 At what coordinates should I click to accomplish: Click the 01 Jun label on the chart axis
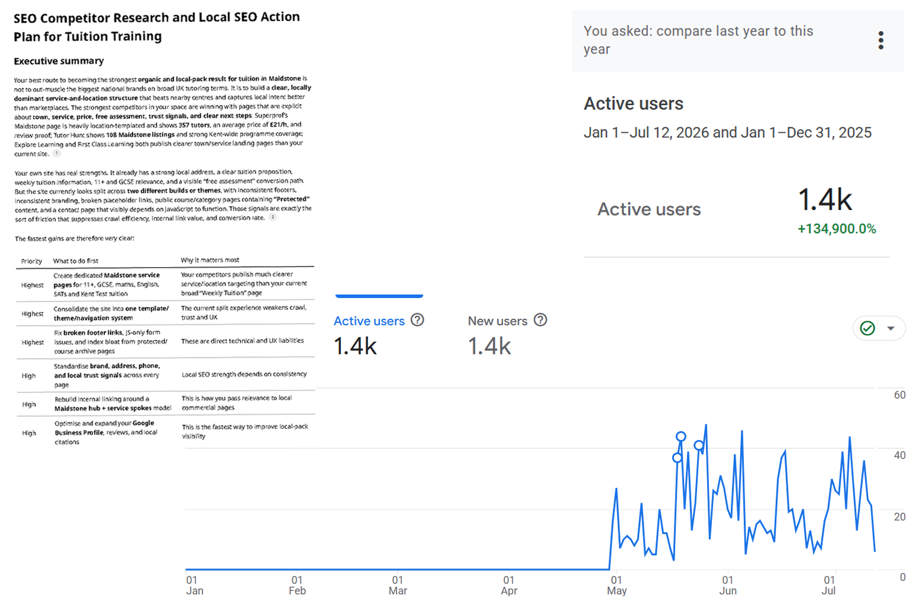tap(728, 585)
